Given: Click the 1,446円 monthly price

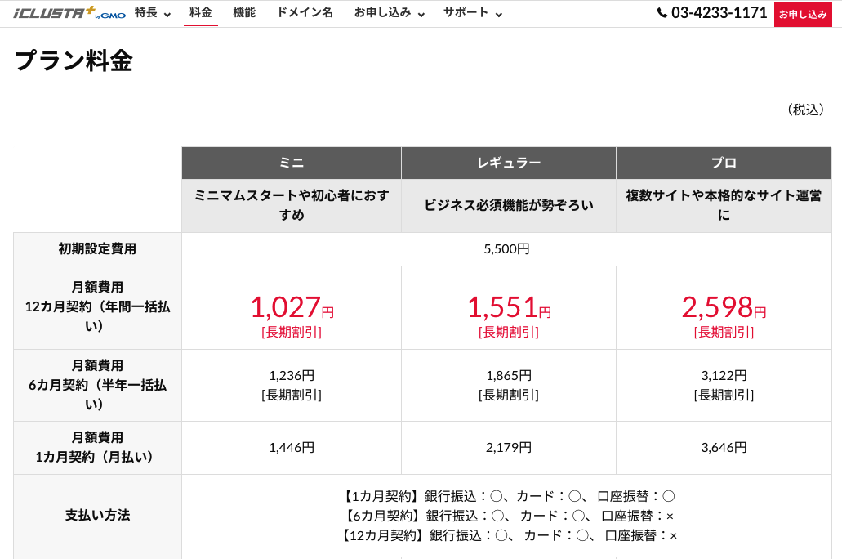Looking at the screenshot, I should click(292, 448).
